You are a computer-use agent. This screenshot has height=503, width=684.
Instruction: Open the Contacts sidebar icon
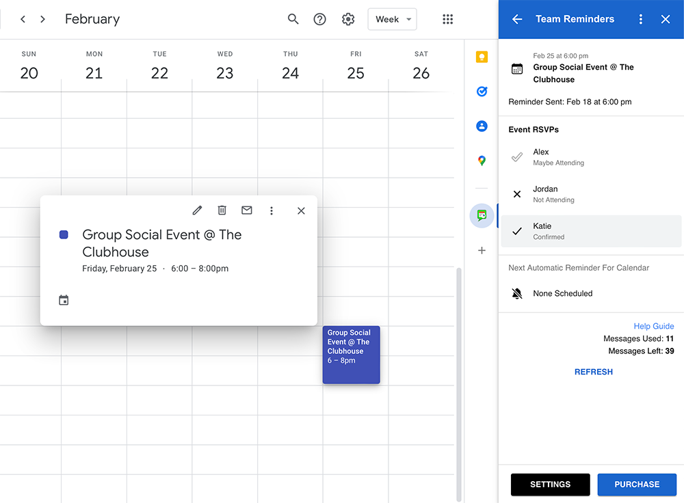point(482,126)
